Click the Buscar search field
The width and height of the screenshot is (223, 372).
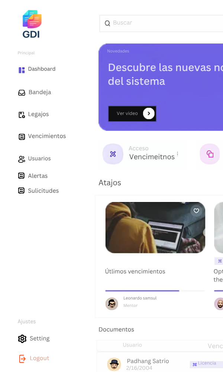161,23
